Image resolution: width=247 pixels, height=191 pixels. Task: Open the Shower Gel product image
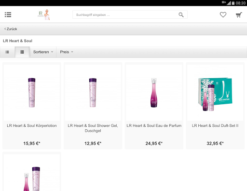pyautogui.click(x=93, y=93)
